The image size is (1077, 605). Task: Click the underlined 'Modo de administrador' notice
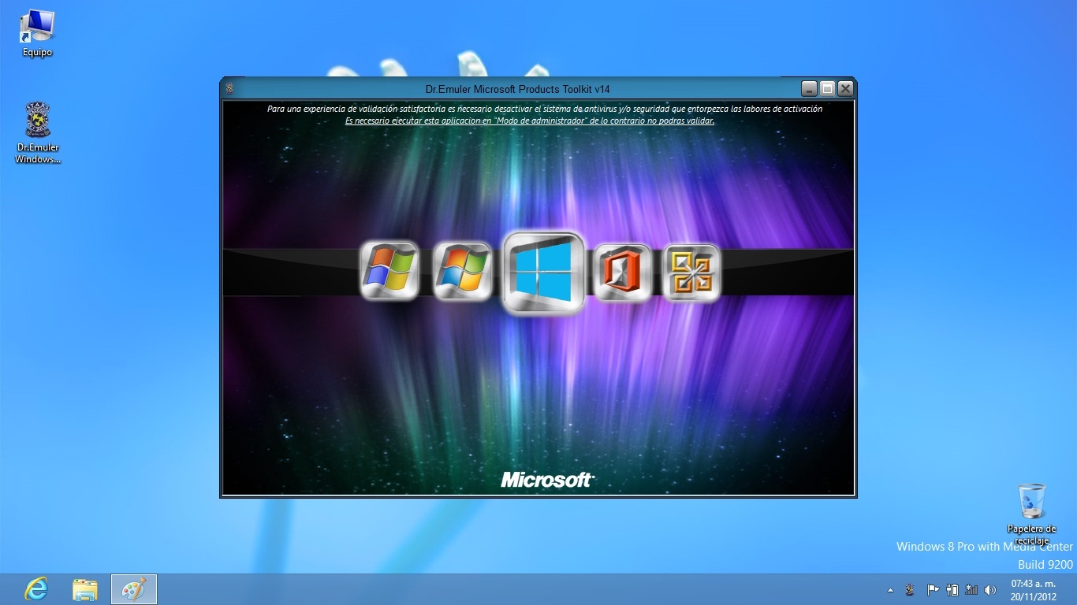(530, 121)
